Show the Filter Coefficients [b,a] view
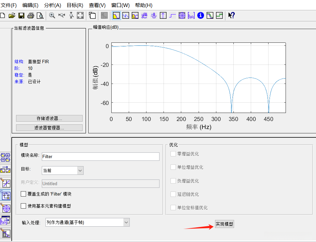This screenshot has width=316, height=242. 191,15
